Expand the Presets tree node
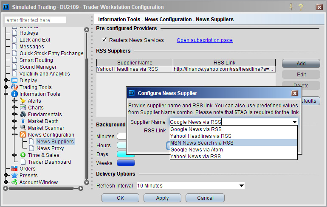 click(6, 175)
